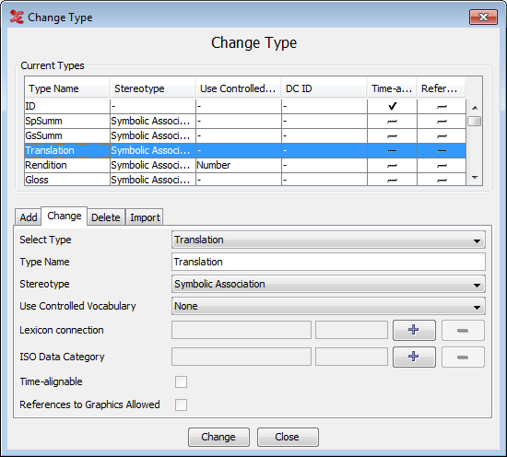
Task: Select the Translation type row
Action: 245,150
